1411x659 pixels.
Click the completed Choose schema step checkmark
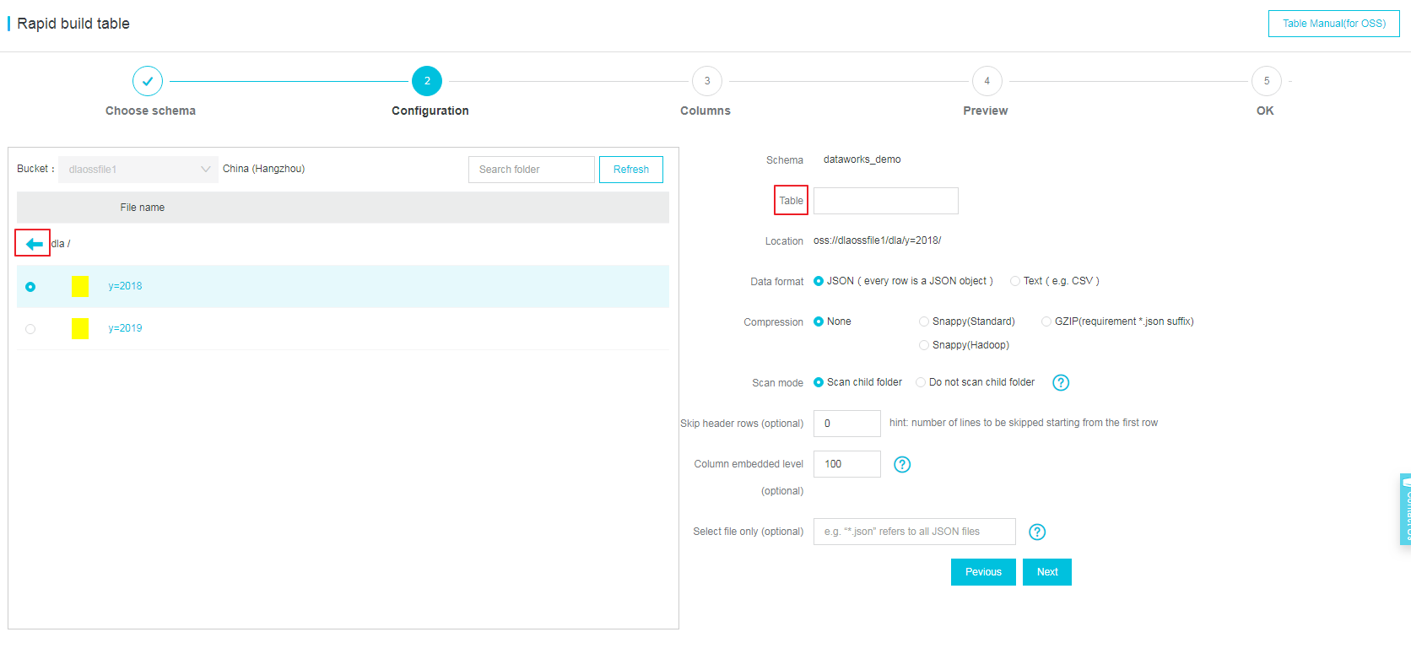(x=148, y=81)
